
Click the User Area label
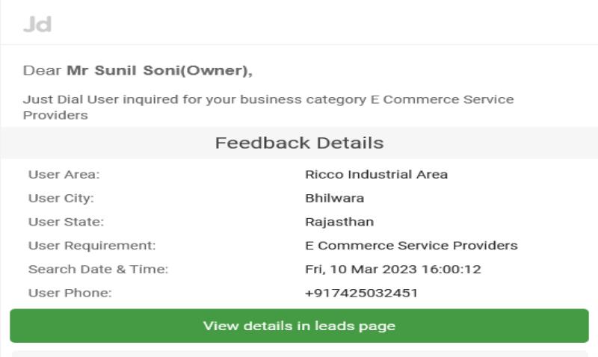[x=64, y=175]
